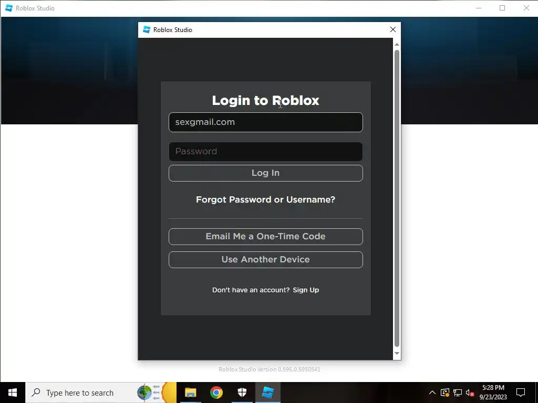538x403 pixels.
Task: Click the Login to Roblox heading
Action: [265, 100]
